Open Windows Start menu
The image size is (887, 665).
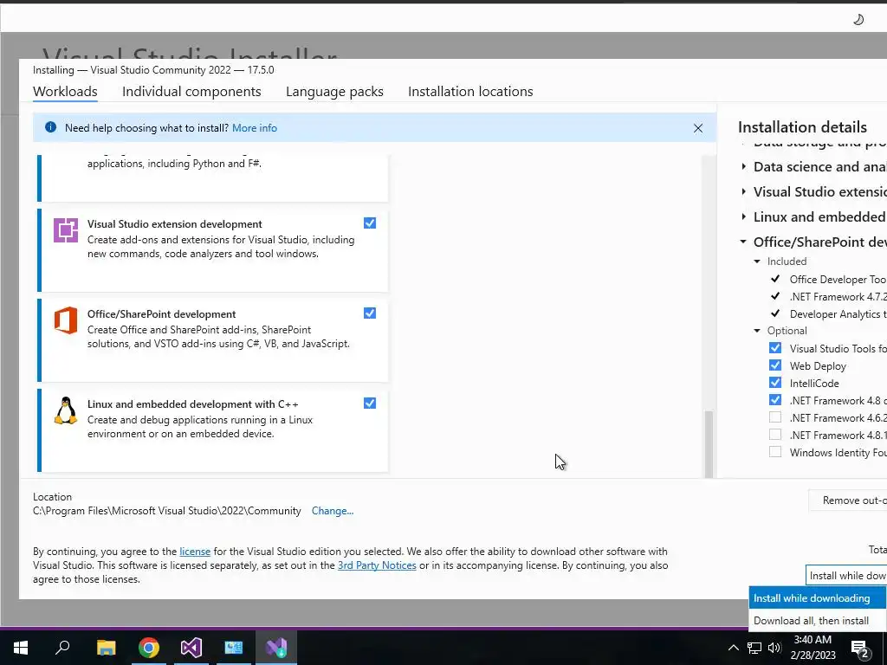pyautogui.click(x=21, y=648)
